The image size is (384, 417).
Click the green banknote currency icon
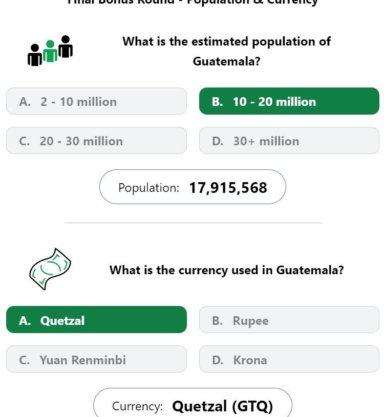[50, 269]
